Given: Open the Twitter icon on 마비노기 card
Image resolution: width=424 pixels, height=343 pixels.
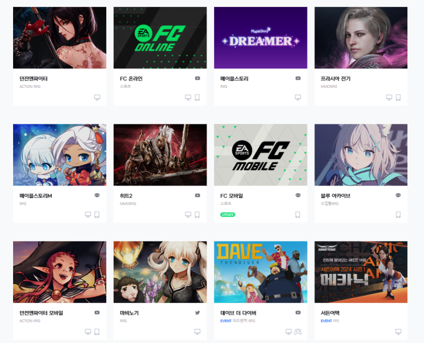Looking at the screenshot, I should (197, 313).
